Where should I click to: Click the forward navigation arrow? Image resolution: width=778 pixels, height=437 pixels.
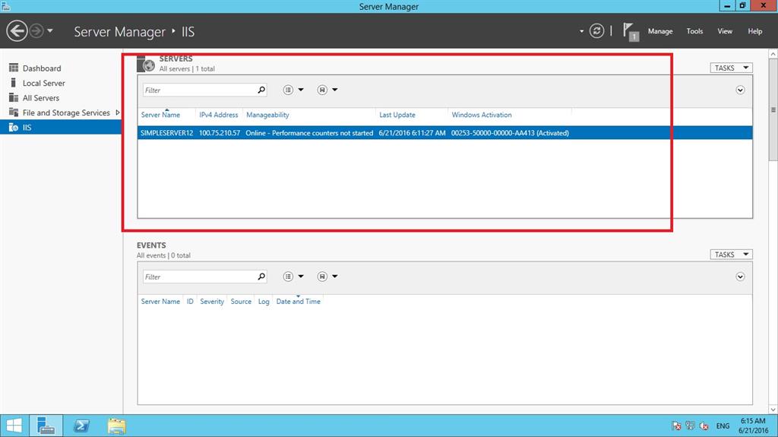click(x=36, y=31)
